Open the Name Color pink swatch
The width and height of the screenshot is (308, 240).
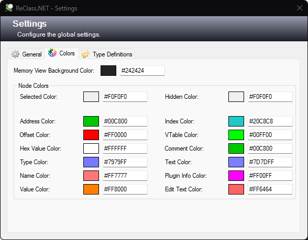click(x=91, y=176)
